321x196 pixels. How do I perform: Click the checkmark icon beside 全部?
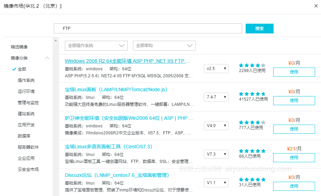[x=14, y=69]
